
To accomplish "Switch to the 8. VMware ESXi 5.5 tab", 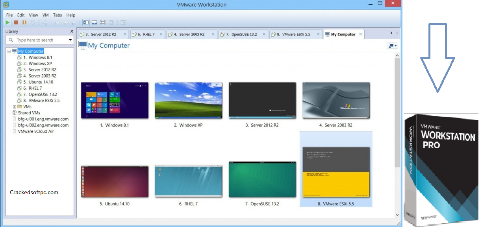I will (x=296, y=35).
